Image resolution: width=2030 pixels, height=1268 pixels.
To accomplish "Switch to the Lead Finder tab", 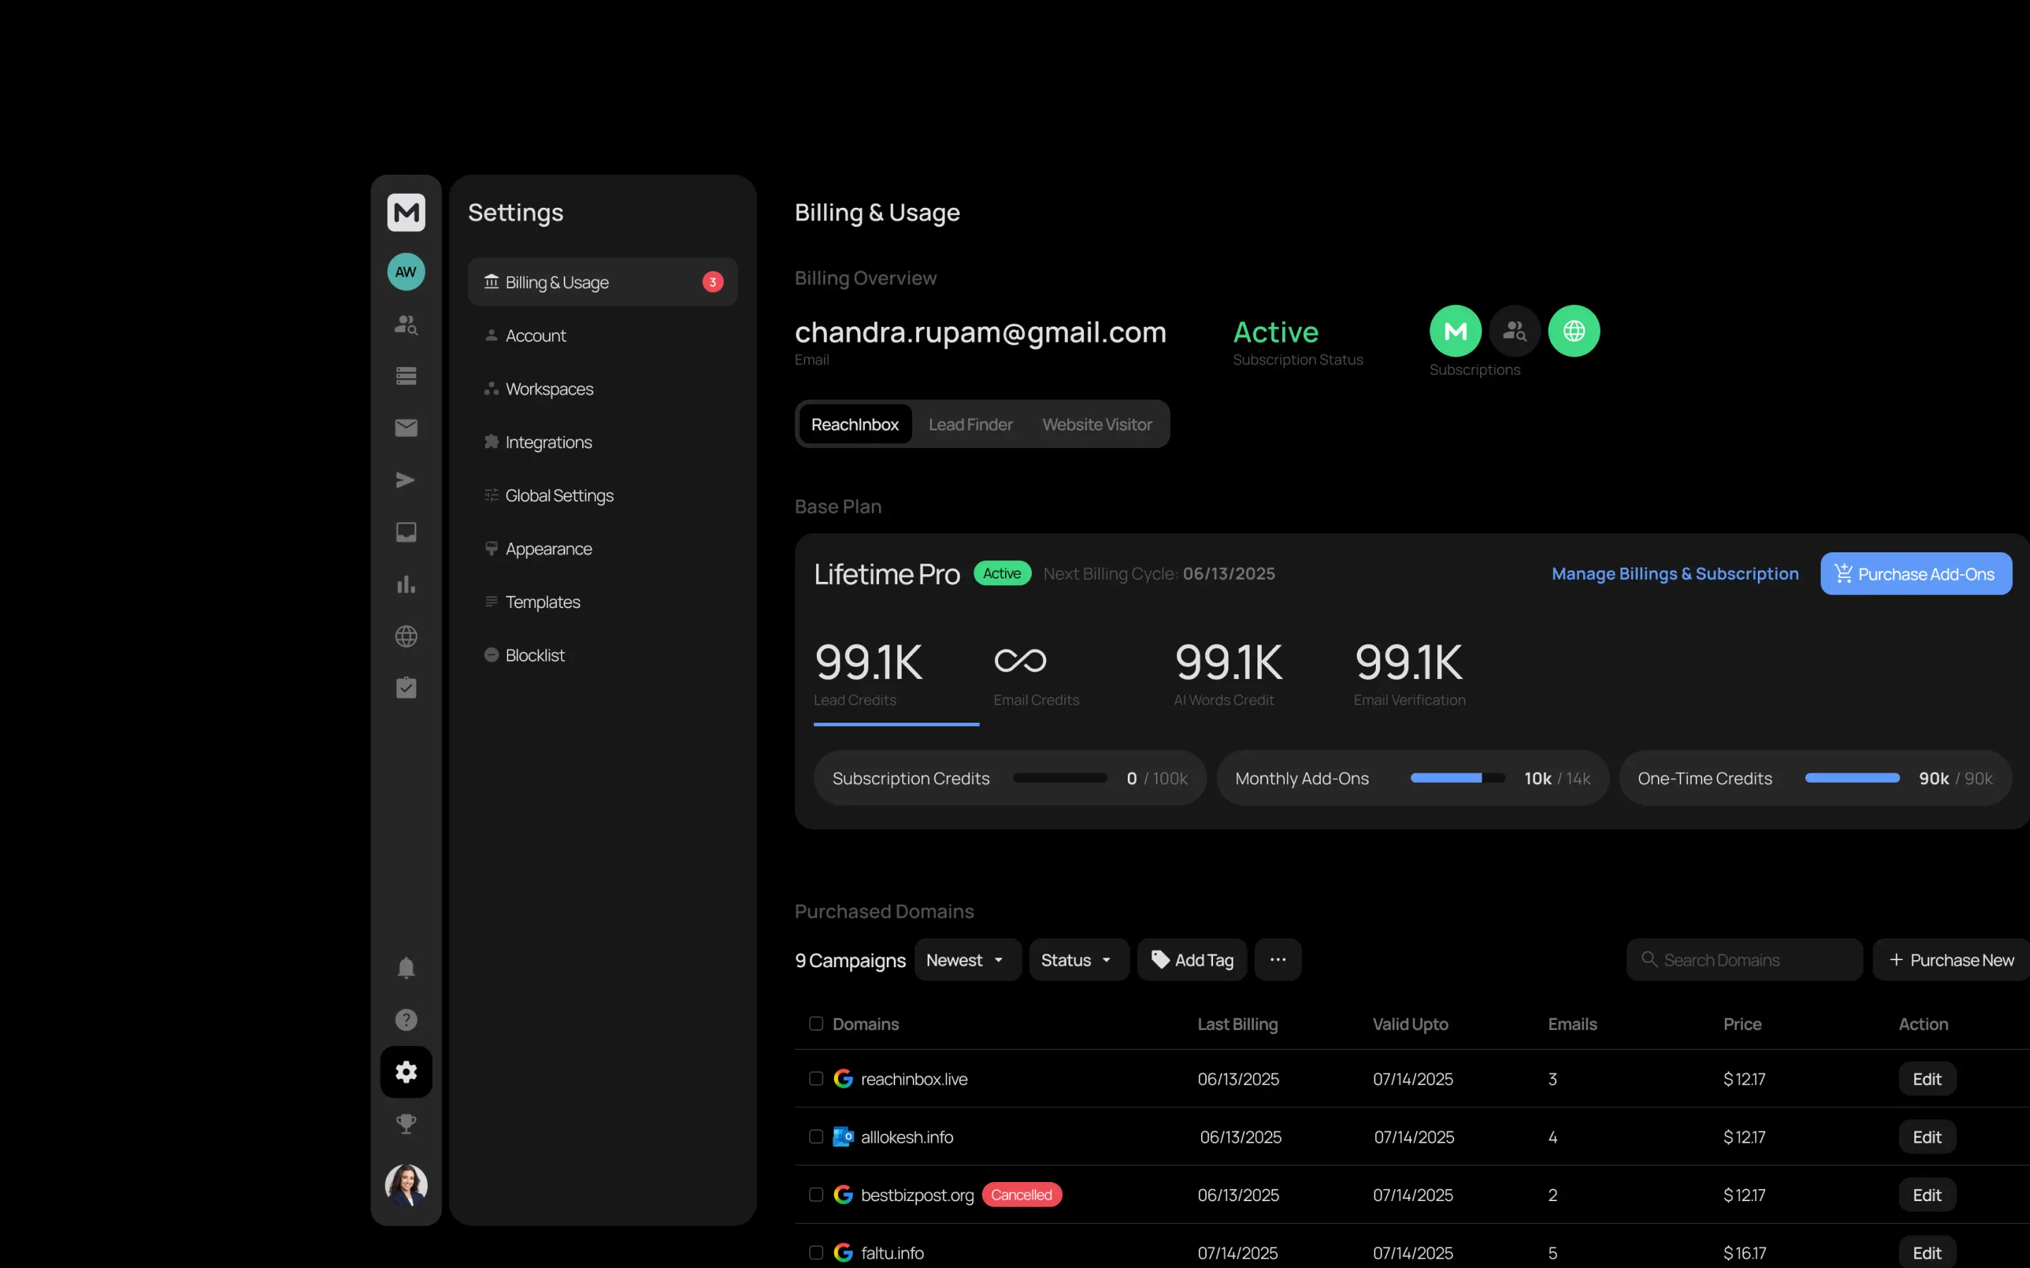I will [971, 424].
